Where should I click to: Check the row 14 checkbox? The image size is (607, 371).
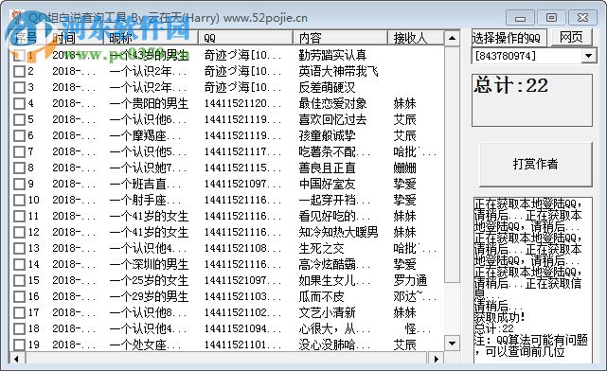pyautogui.click(x=19, y=264)
